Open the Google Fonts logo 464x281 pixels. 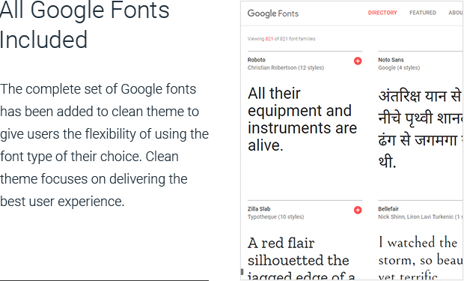[x=273, y=13]
